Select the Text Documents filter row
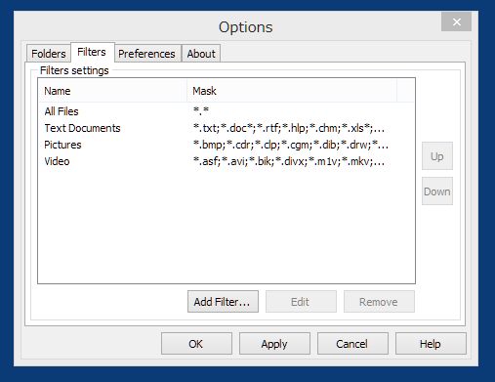Viewport: 495px width, 382px height. (227, 128)
